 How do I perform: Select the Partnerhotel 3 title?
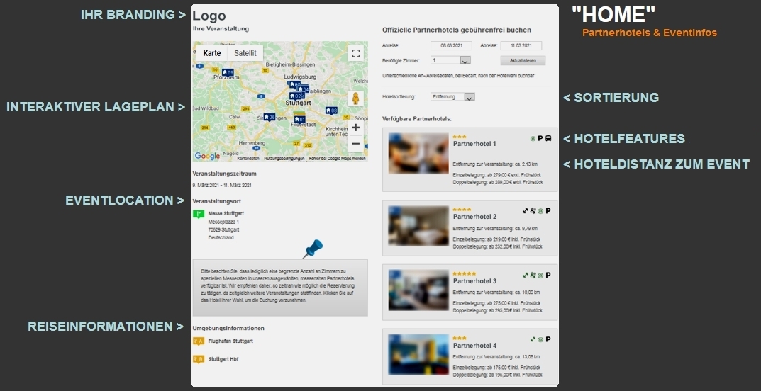point(474,281)
